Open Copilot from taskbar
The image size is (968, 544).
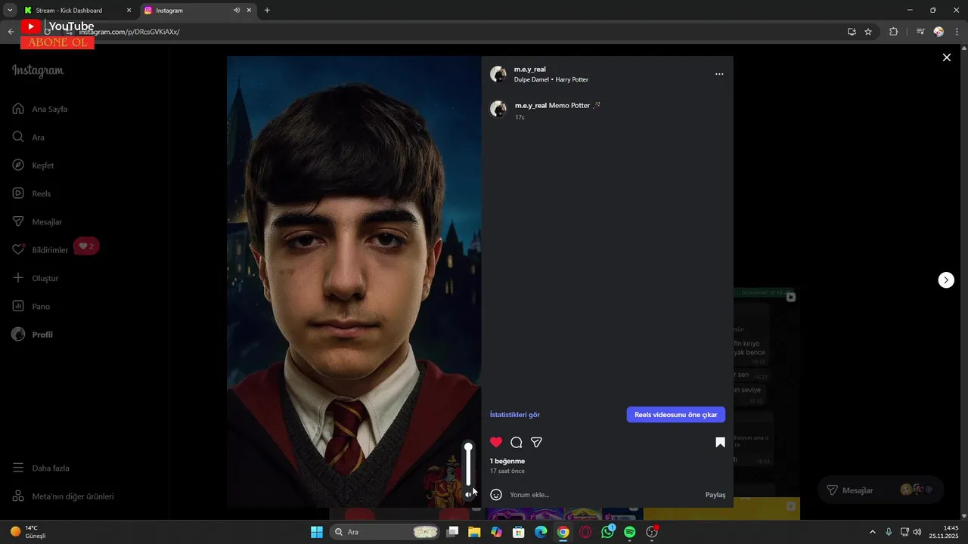pyautogui.click(x=496, y=532)
